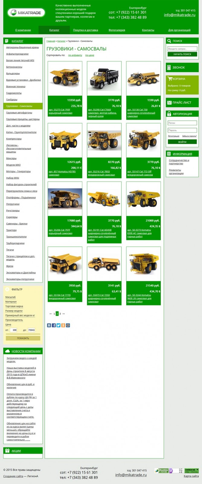Image resolution: width=202 pixels, height=484 pixels.
Task: Click the cloud icon beside НОВОСТИ КОМПАНИИ
Action: [8, 351]
